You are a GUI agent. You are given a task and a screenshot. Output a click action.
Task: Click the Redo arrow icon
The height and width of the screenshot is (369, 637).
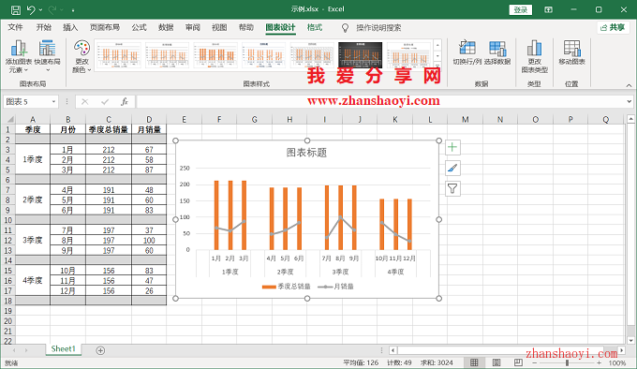[x=52, y=9]
